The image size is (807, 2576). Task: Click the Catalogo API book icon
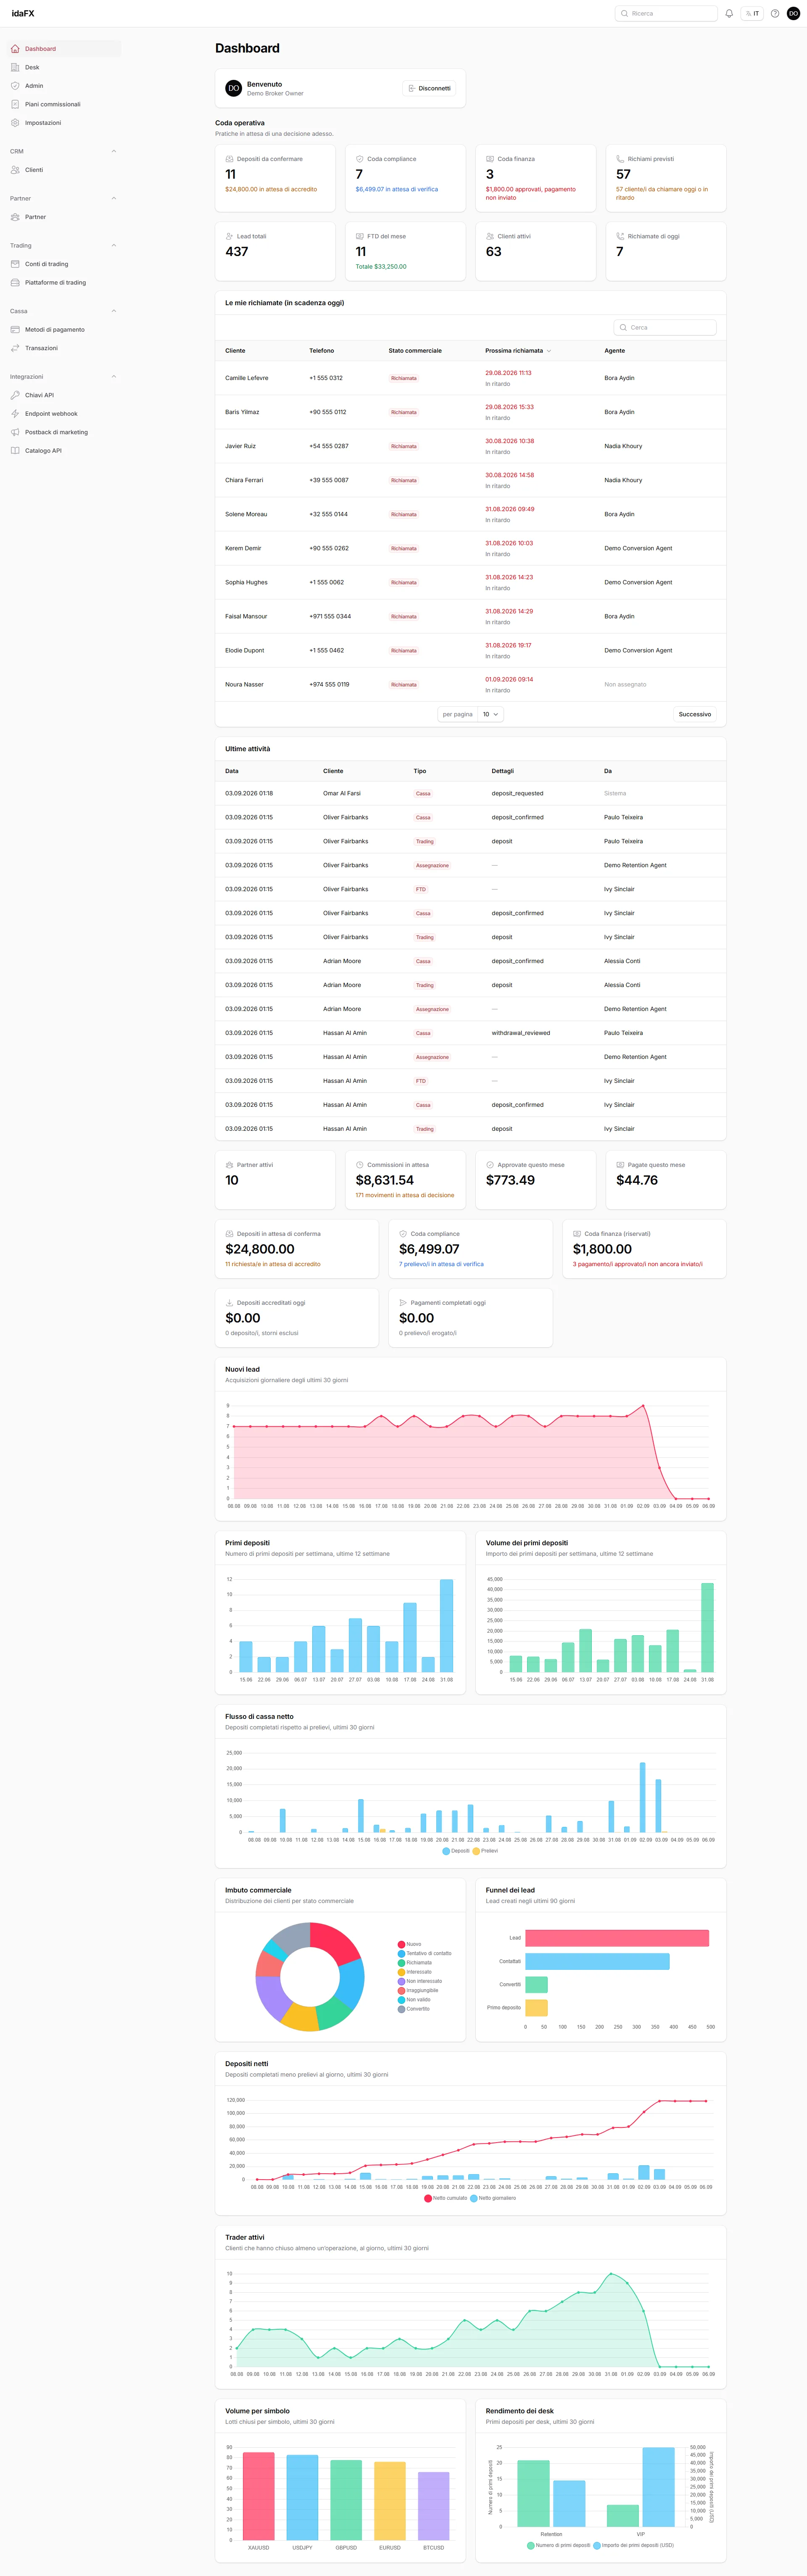pyautogui.click(x=15, y=451)
